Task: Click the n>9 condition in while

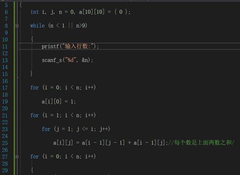Action: pos(81,25)
